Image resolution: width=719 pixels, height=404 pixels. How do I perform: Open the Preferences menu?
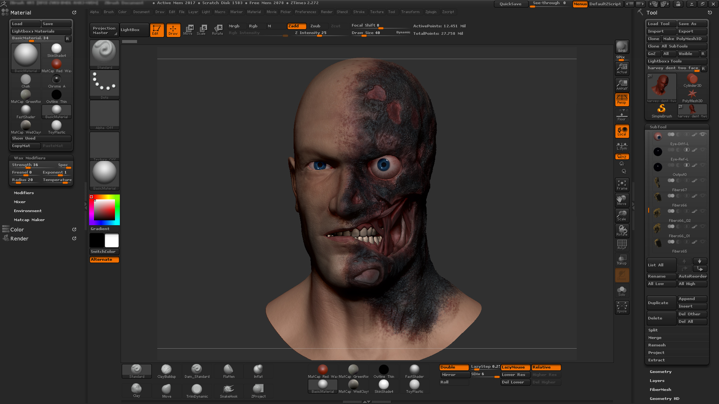(x=306, y=12)
